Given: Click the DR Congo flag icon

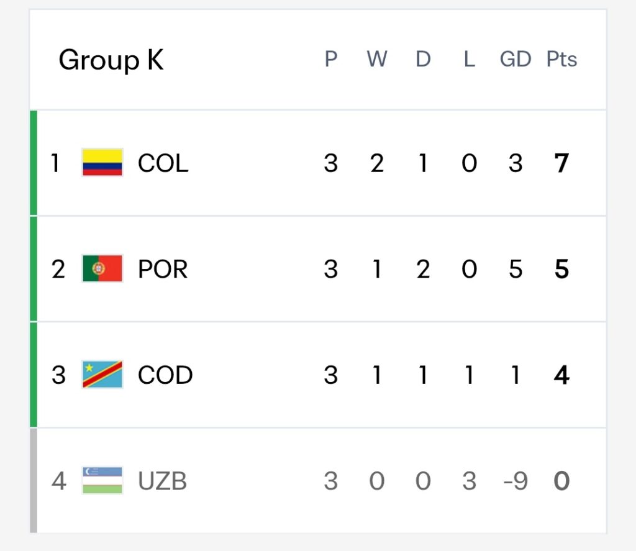Looking at the screenshot, I should tap(102, 374).
